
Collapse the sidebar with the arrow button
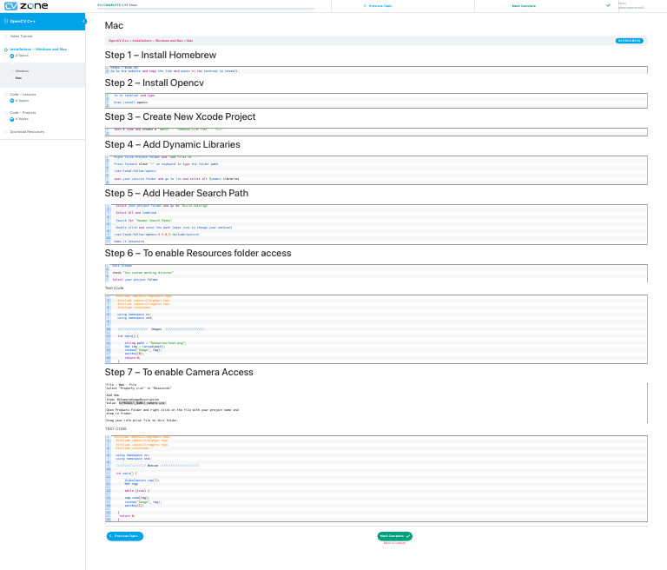point(84,21)
